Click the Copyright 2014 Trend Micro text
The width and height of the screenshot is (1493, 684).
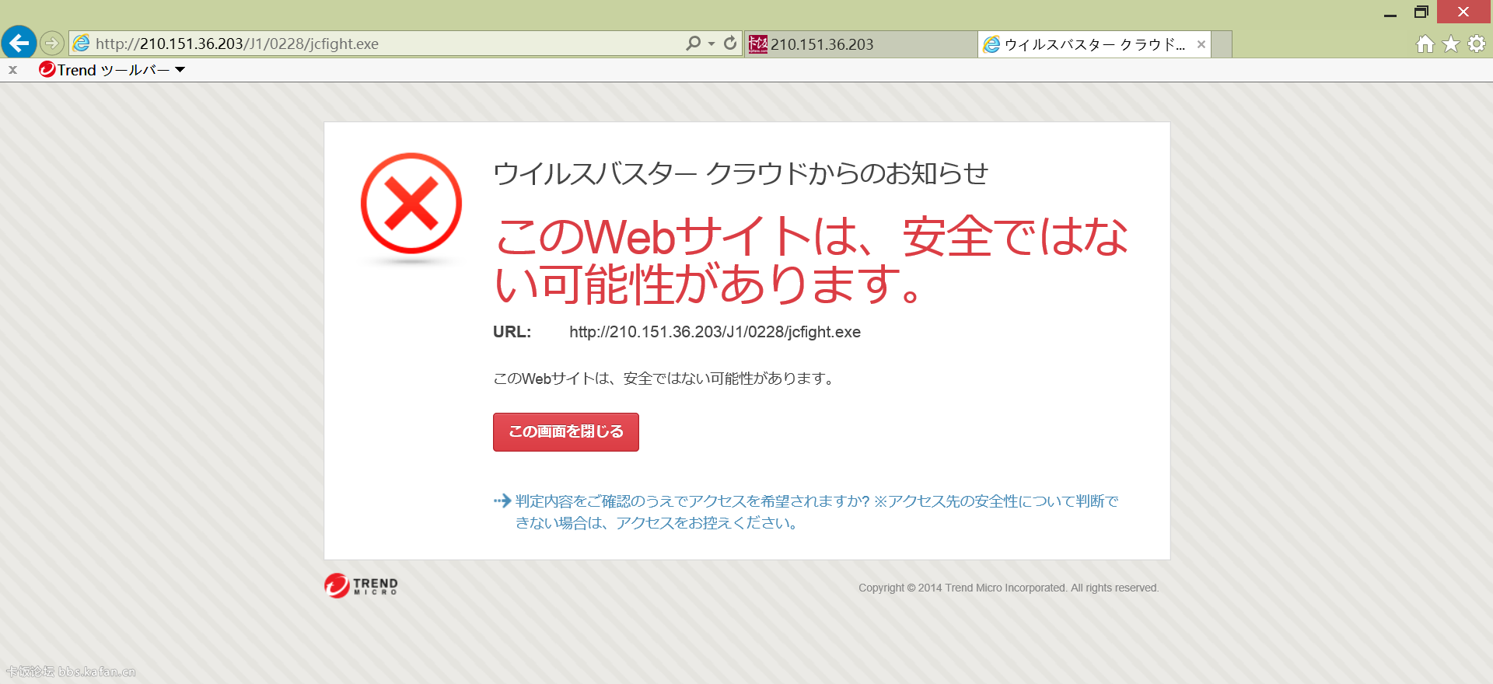tap(1009, 588)
